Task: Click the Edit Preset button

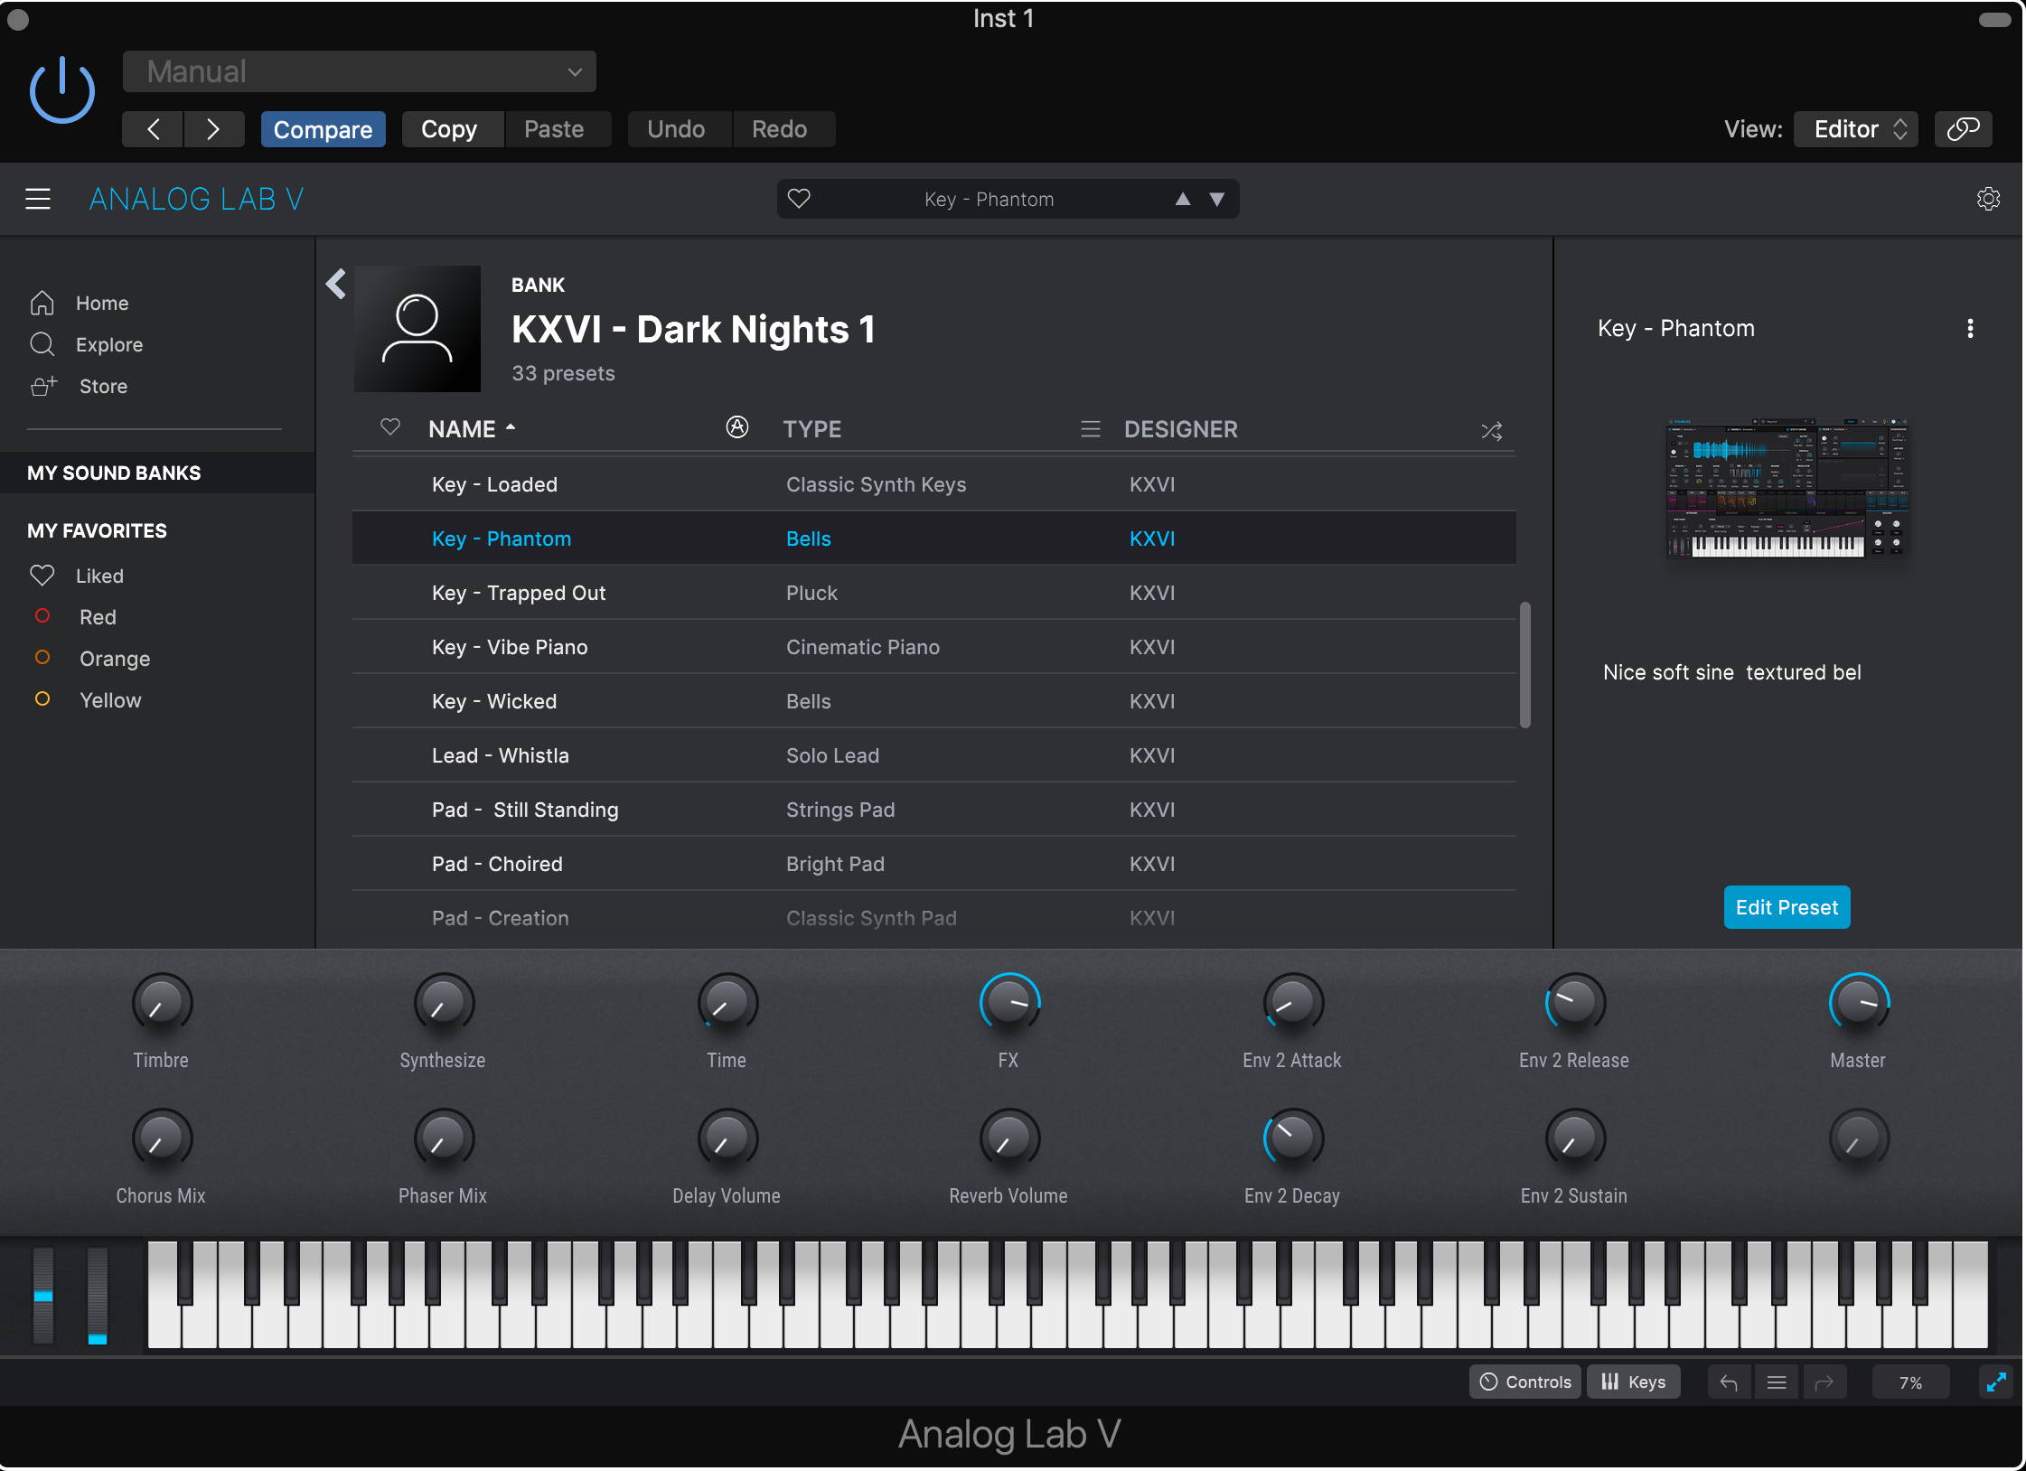Action: click(1787, 907)
